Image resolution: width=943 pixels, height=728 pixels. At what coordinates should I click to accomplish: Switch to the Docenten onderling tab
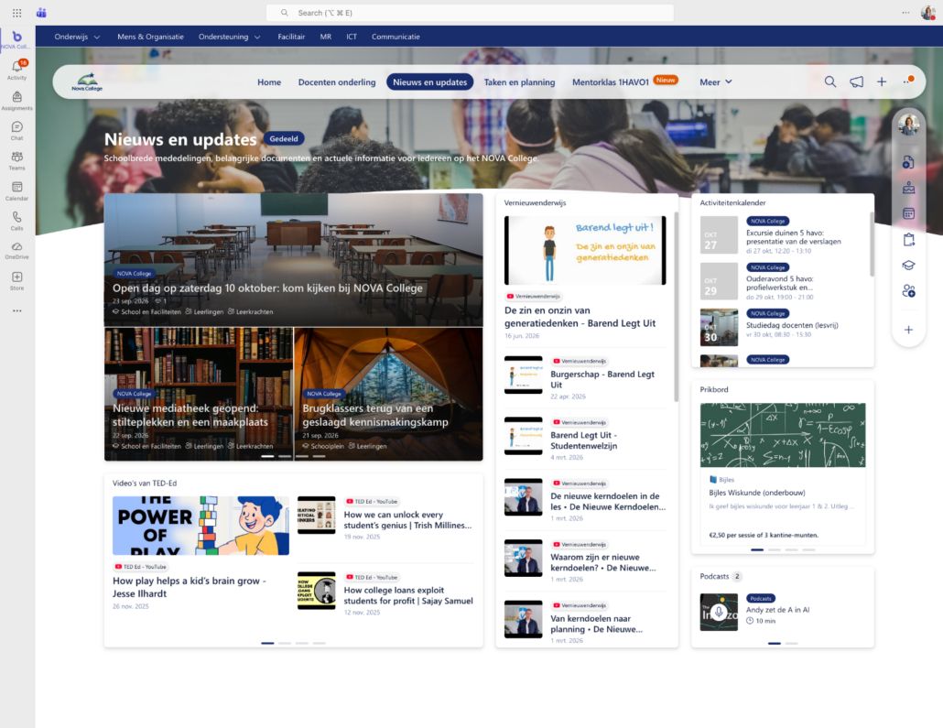pyautogui.click(x=337, y=81)
